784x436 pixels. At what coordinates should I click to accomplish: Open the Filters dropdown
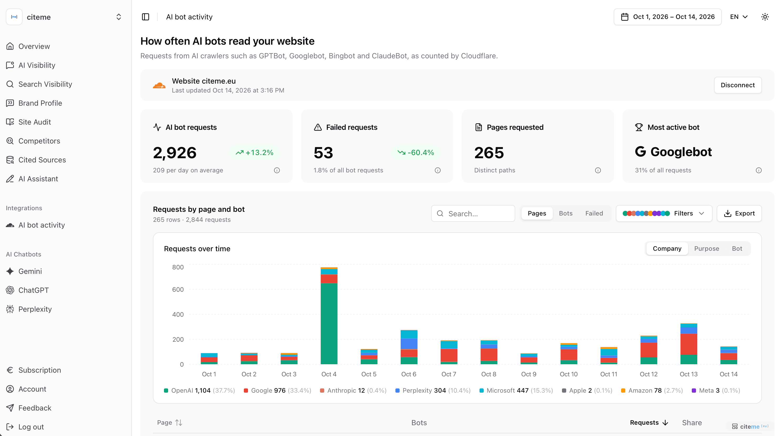pos(664,213)
